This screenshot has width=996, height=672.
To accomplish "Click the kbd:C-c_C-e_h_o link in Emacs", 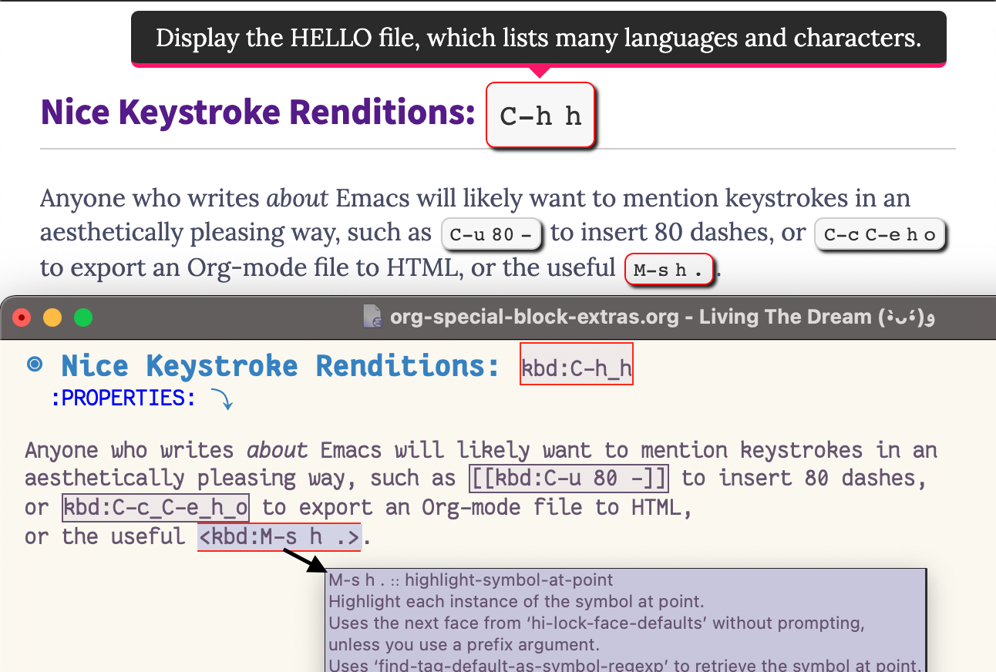I will [x=156, y=508].
